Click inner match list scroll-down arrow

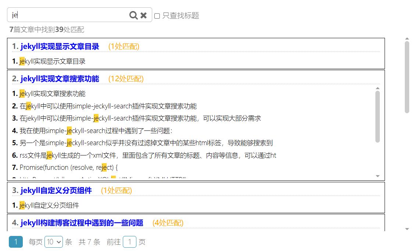[x=378, y=176]
